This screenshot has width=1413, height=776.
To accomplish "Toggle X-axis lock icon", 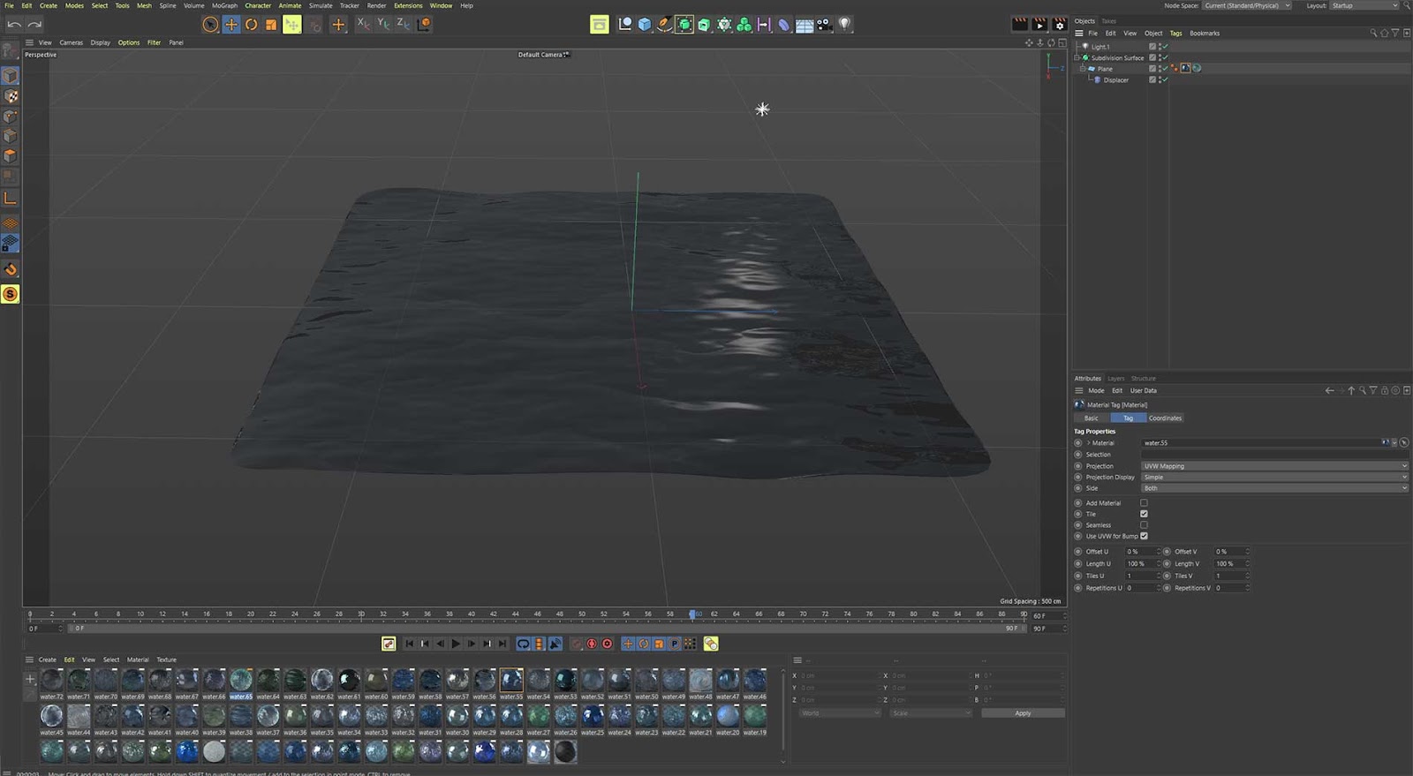I will 362,25.
